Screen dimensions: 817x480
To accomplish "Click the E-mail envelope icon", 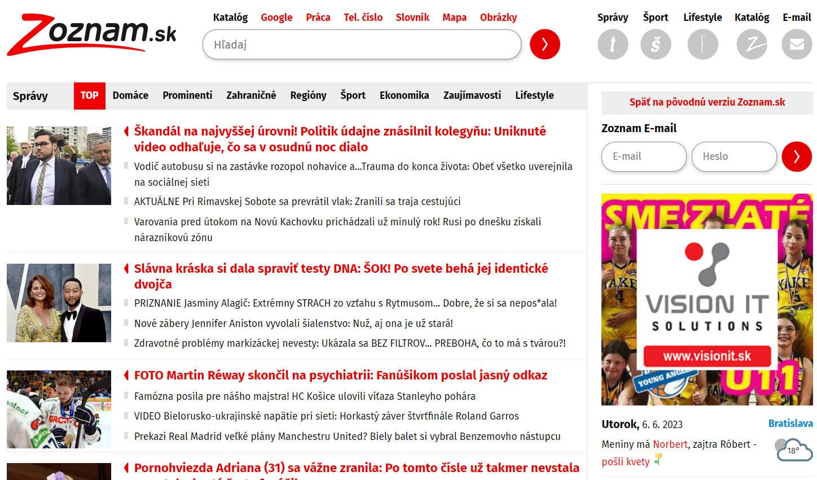I will coord(796,44).
